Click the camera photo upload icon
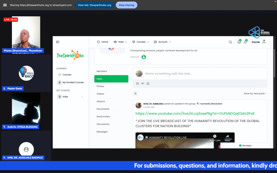277x173 pixels. pyautogui.click(x=137, y=83)
